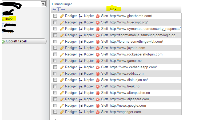Select the checkbox for symantec.com row

(55, 29)
